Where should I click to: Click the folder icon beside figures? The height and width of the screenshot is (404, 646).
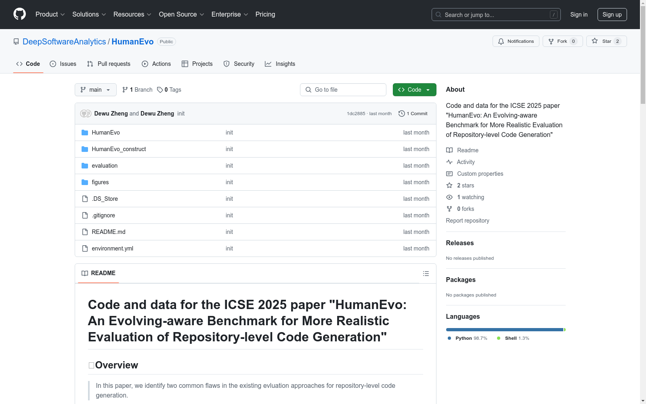pos(85,182)
